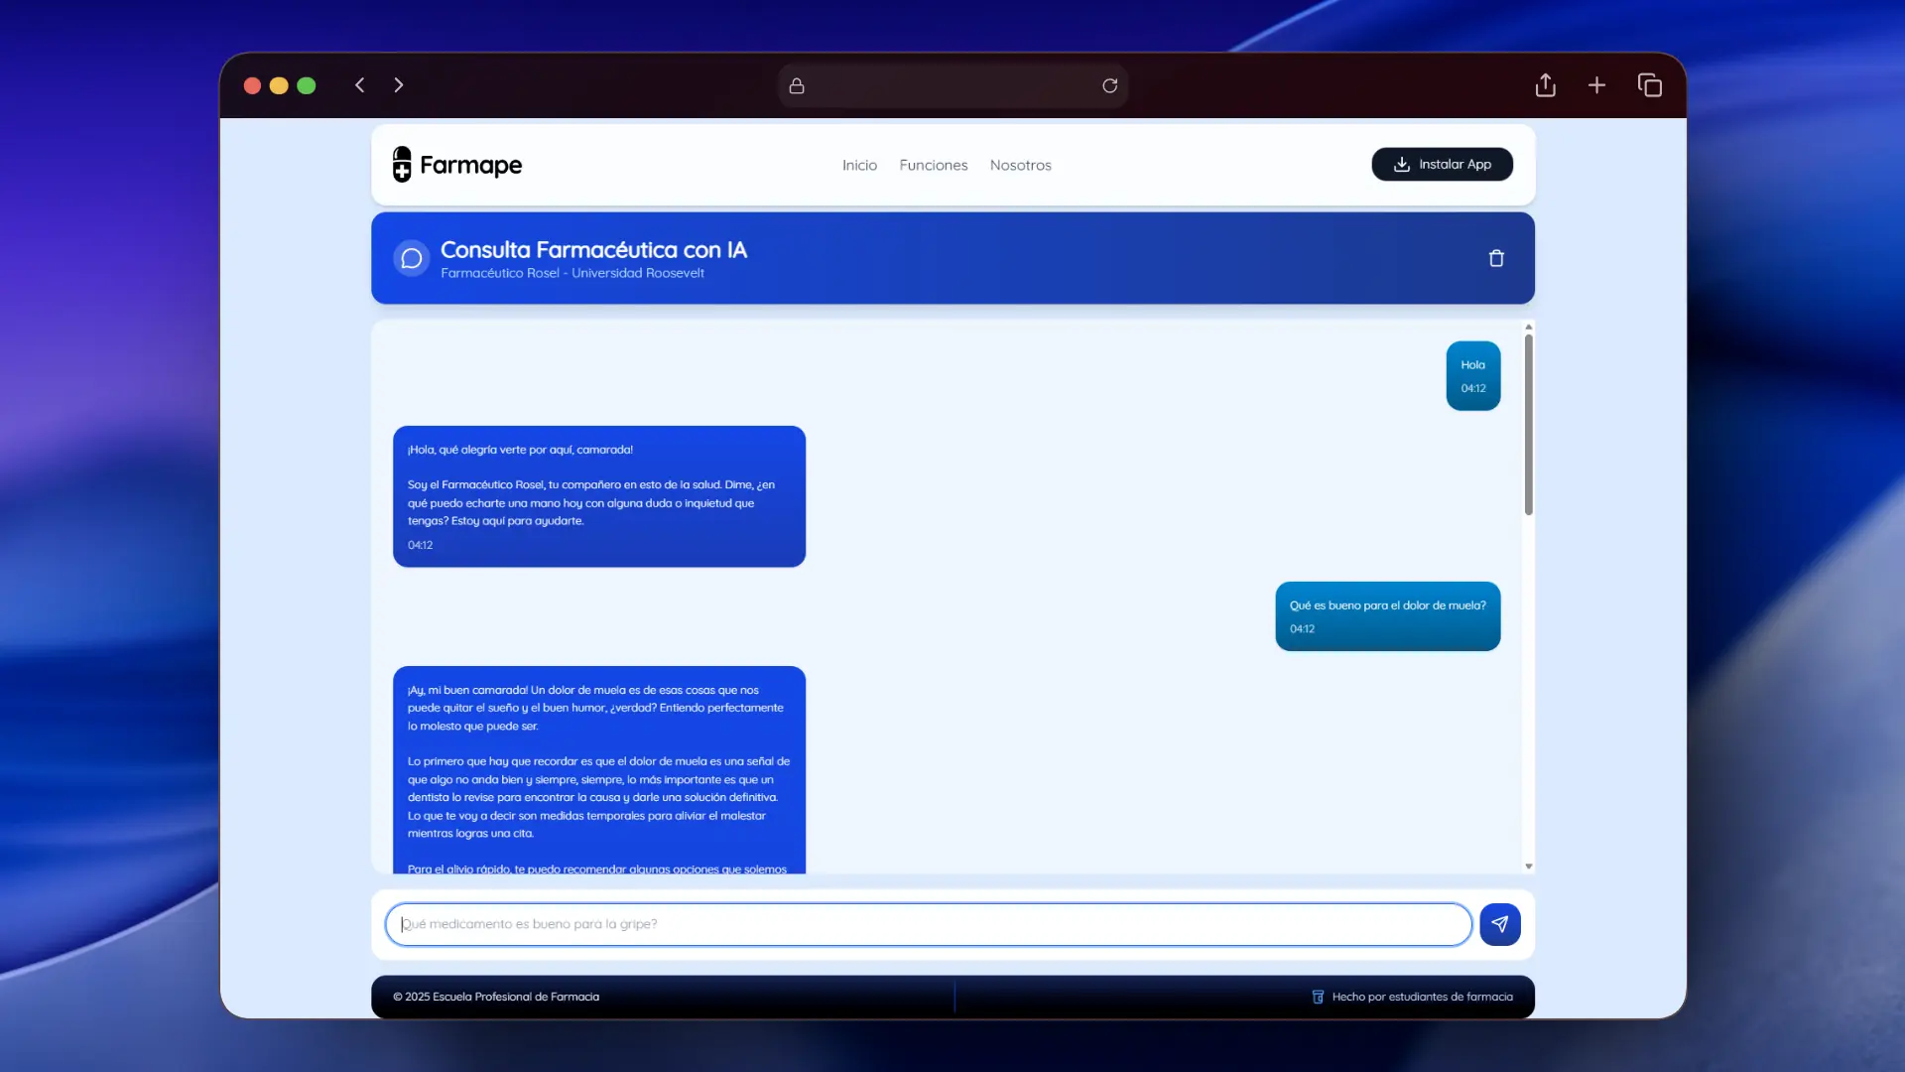
Task: Click the speech bubble icon in chat header
Action: (411, 258)
